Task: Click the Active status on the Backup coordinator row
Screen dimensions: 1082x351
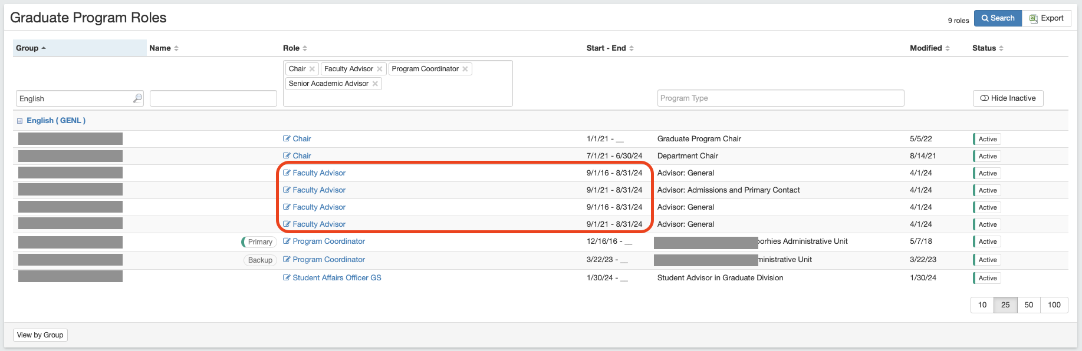Action: coord(987,260)
